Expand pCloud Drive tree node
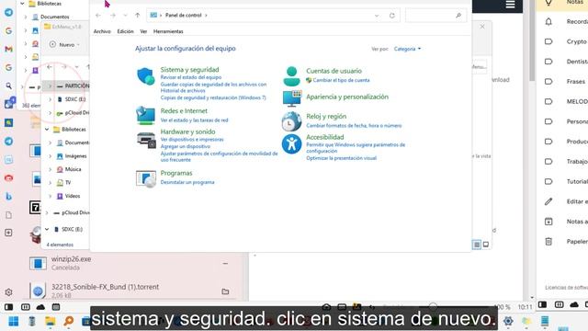Viewport: 588px width, 331px height. click(x=47, y=212)
